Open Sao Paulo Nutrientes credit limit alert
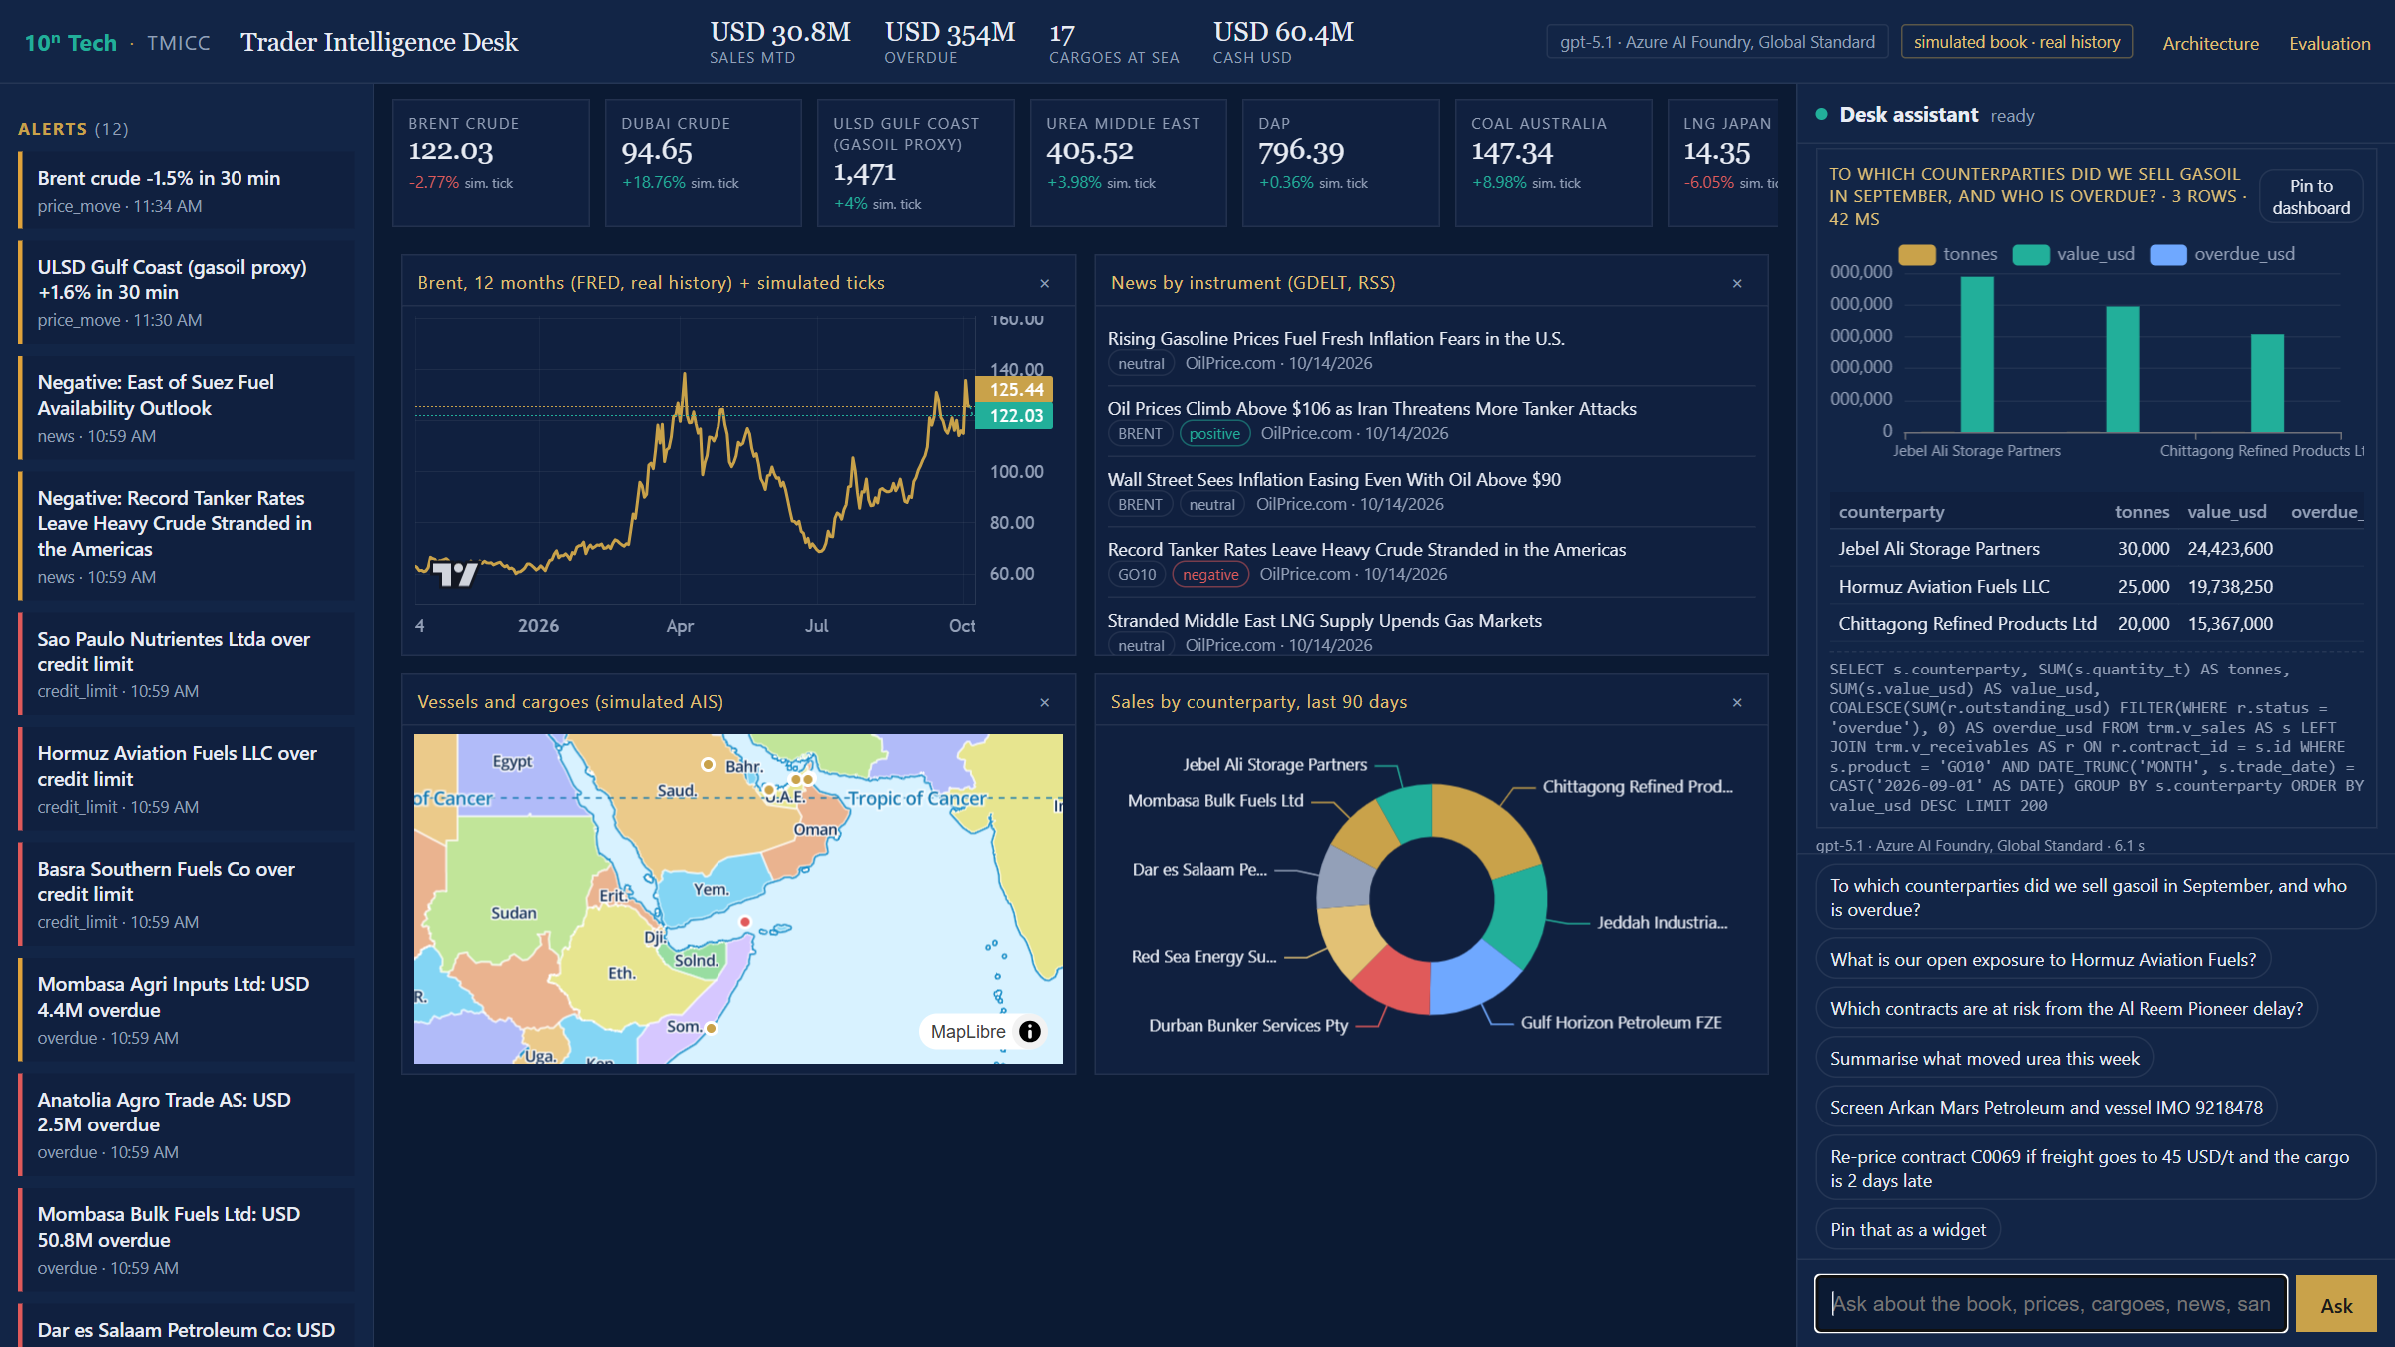The height and width of the screenshot is (1347, 2395). [186, 665]
